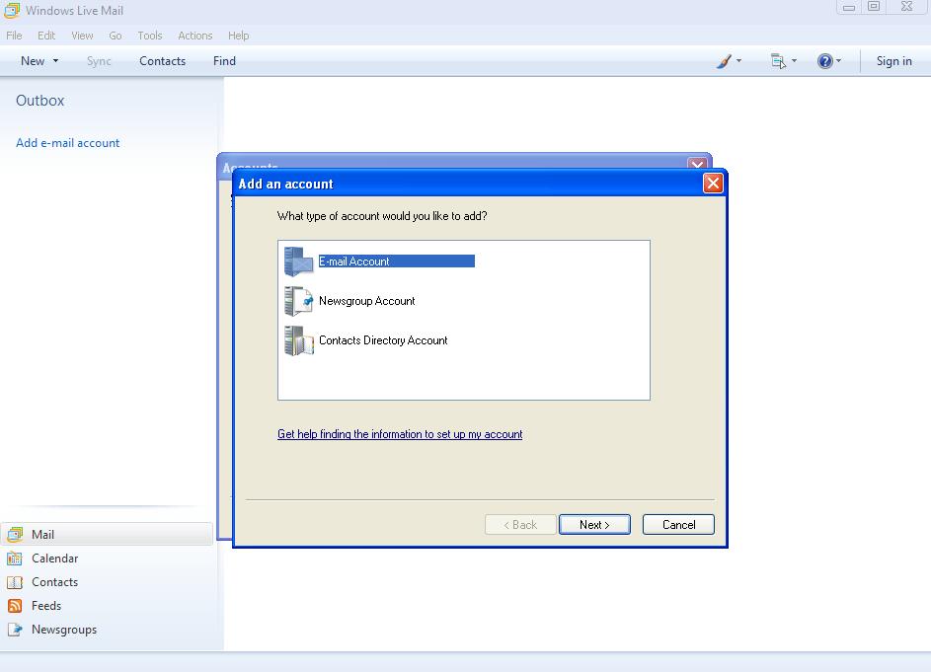Switch to the Contacts view label
931x672 pixels.
pos(54,582)
